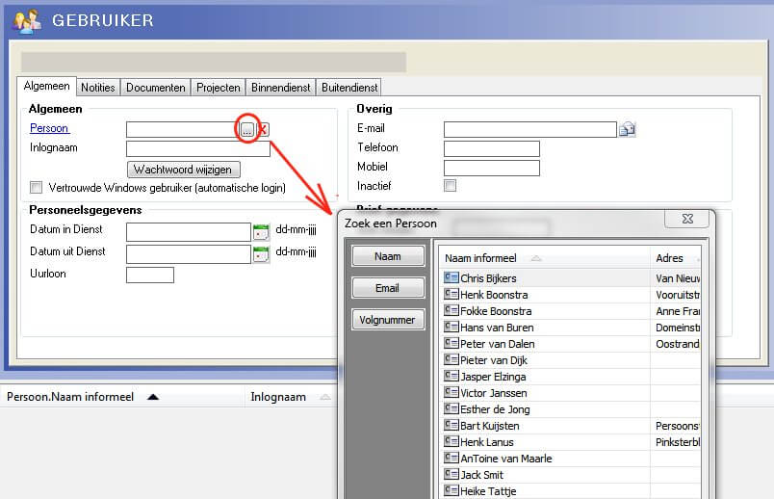The height and width of the screenshot is (499, 774).
Task: Close the Zoek een Persoon dialog
Action: click(x=688, y=219)
